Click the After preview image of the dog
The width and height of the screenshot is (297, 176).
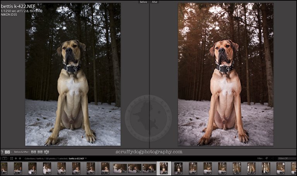(225, 74)
